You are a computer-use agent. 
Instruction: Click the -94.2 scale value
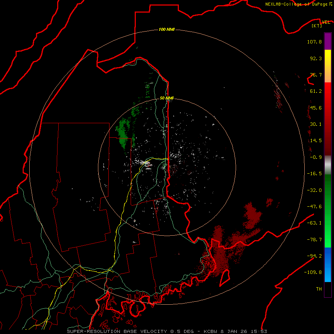(x=314, y=256)
